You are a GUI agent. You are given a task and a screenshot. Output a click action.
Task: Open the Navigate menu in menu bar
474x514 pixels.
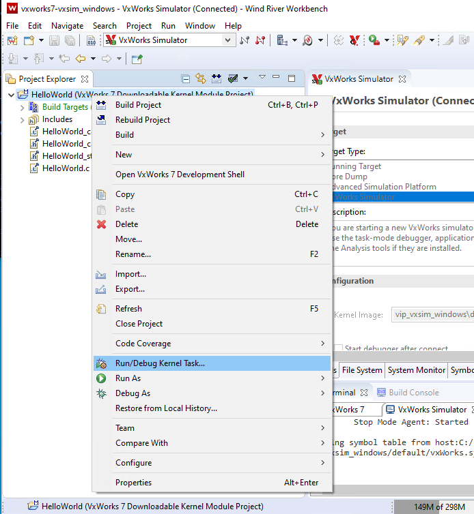(x=67, y=25)
